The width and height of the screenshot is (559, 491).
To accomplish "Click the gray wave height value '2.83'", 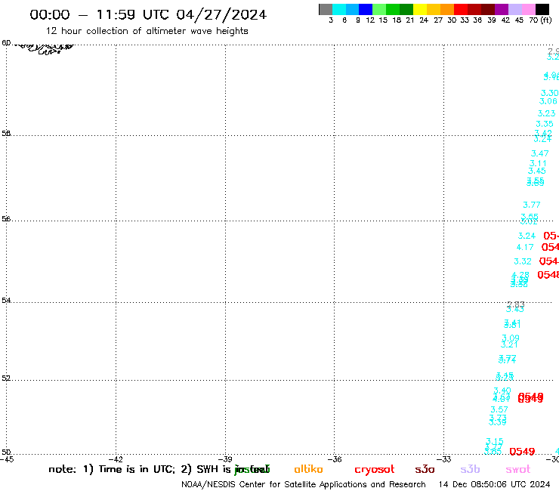I will (x=516, y=304).
